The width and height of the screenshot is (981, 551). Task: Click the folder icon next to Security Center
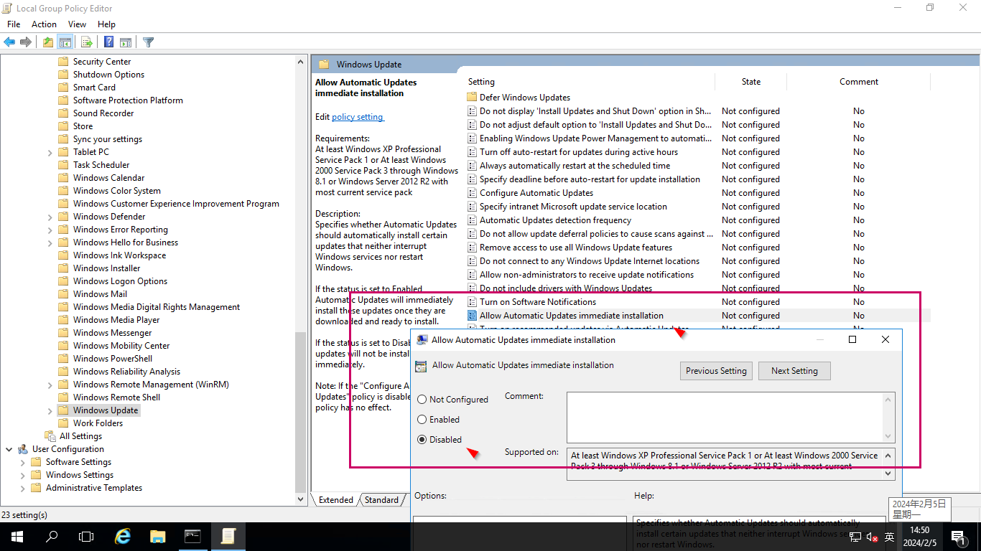coord(63,62)
